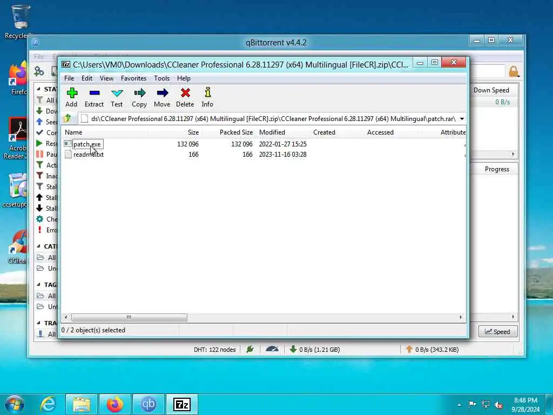Select Errored filter in qBittorrent
The height and width of the screenshot is (415, 553).
pos(46,230)
